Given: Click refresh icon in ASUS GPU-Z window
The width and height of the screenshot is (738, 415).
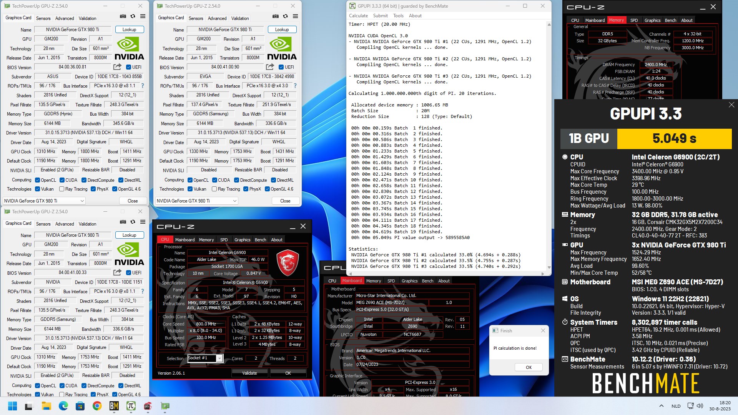Looking at the screenshot, I should pyautogui.click(x=133, y=17).
